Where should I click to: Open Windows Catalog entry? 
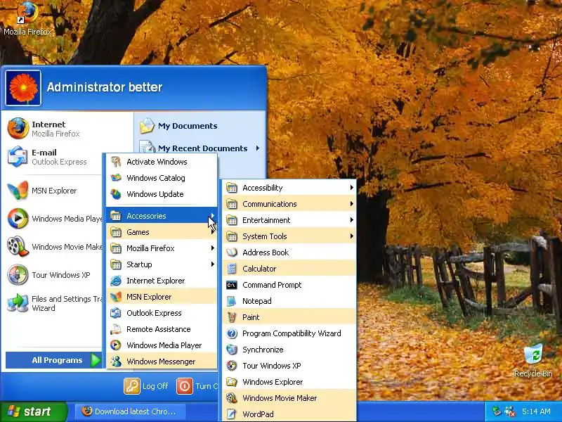point(162,178)
